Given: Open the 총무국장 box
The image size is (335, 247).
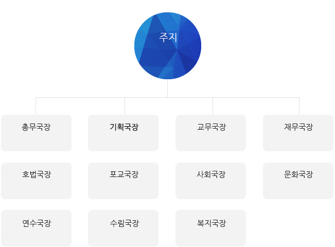Looking at the screenshot, I should [36, 133].
